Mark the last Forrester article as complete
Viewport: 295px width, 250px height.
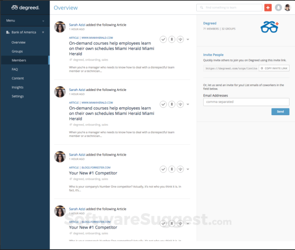[163, 224]
